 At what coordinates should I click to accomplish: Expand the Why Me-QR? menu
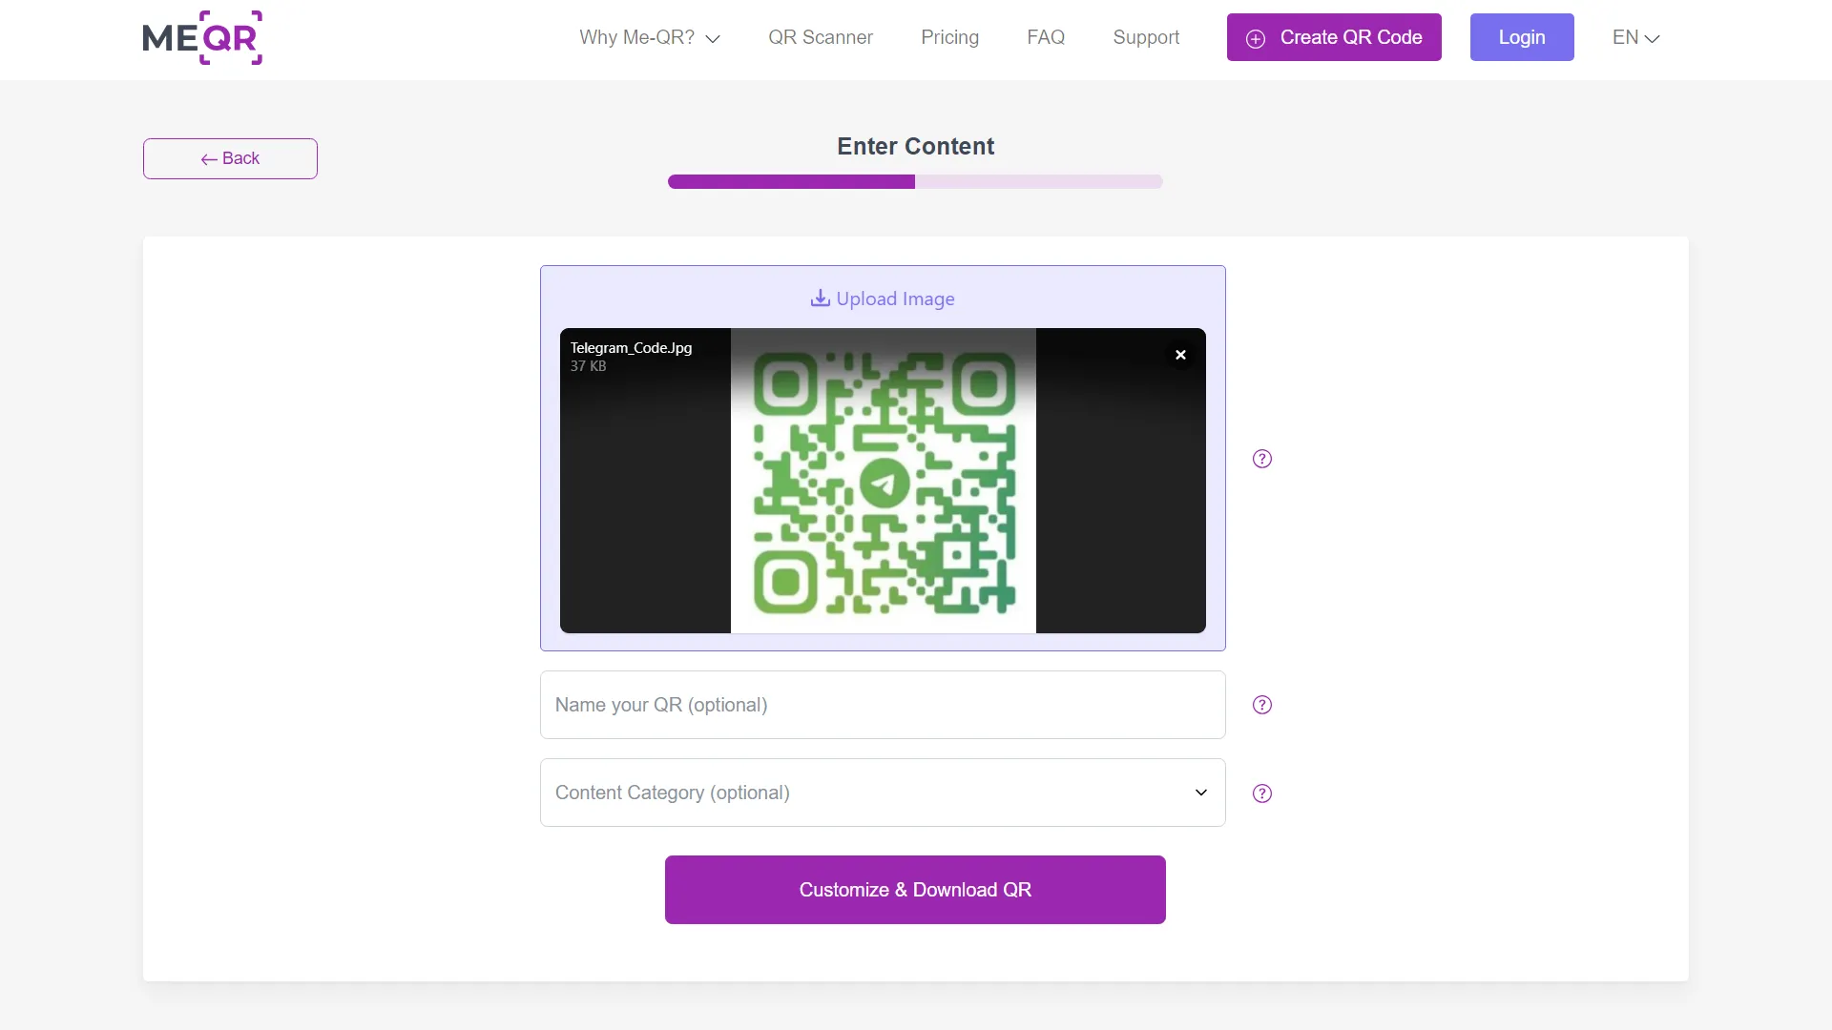[649, 37]
